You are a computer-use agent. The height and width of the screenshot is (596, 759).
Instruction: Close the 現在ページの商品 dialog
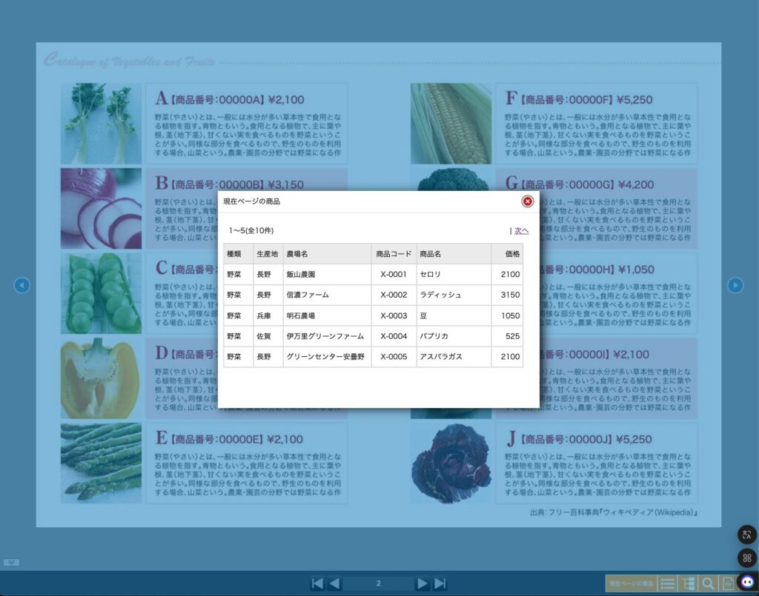527,201
